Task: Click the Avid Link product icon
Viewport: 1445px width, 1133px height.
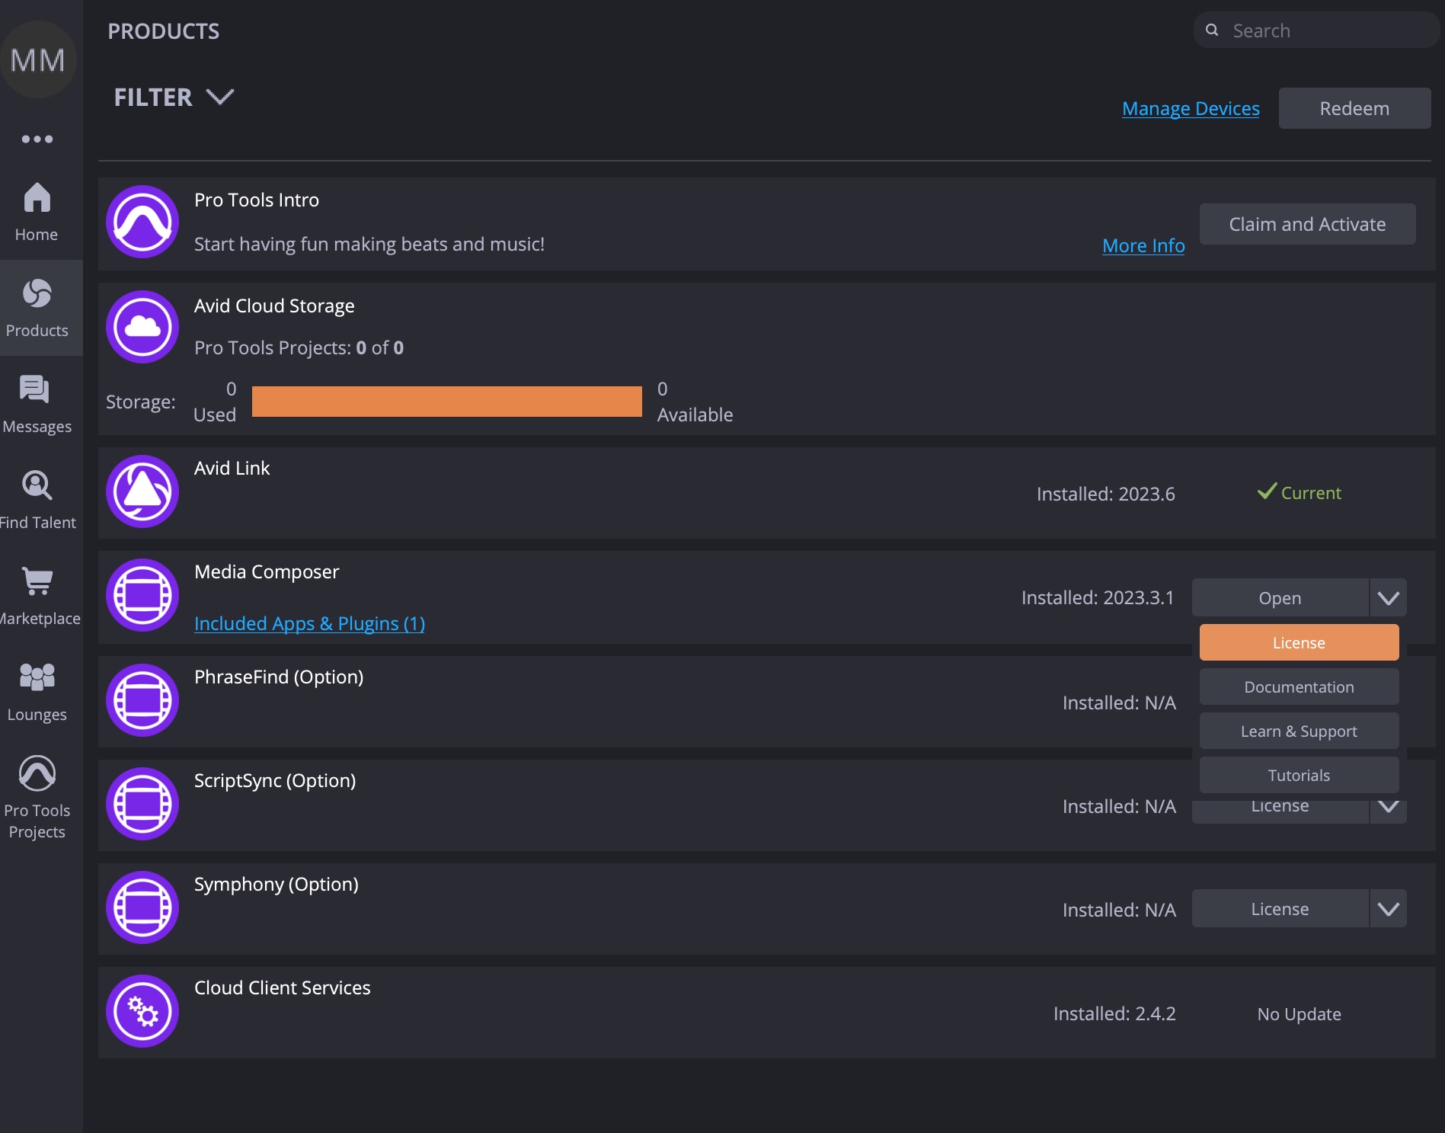Action: click(142, 491)
